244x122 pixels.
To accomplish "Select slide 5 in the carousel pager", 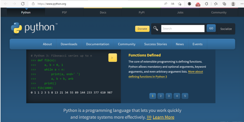I will [185, 96].
